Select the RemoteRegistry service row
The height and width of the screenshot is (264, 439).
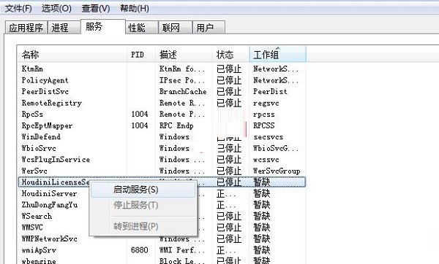pyautogui.click(x=162, y=103)
